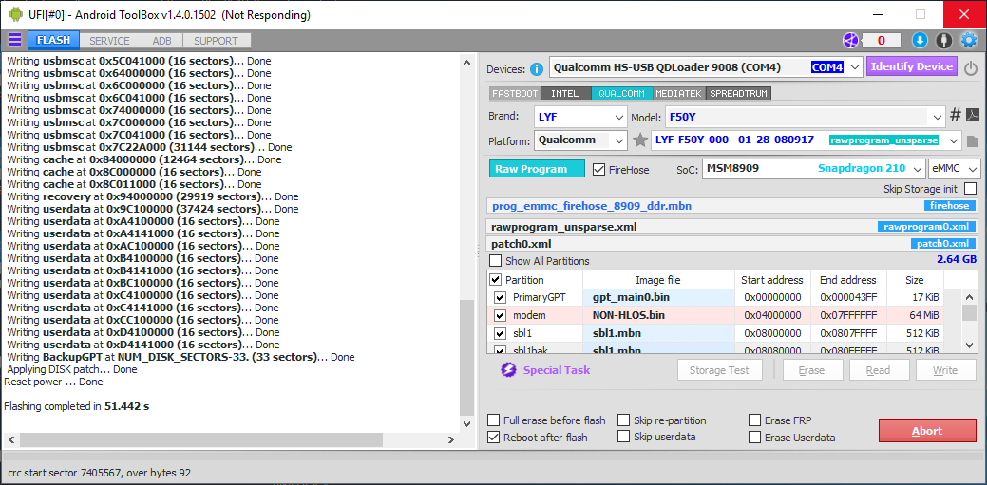Switch to the ADB tab

coord(161,41)
